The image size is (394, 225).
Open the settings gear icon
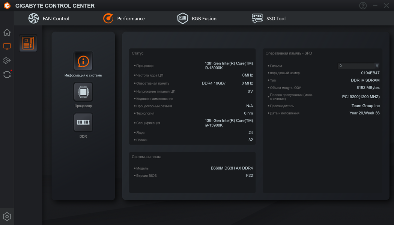(7, 216)
